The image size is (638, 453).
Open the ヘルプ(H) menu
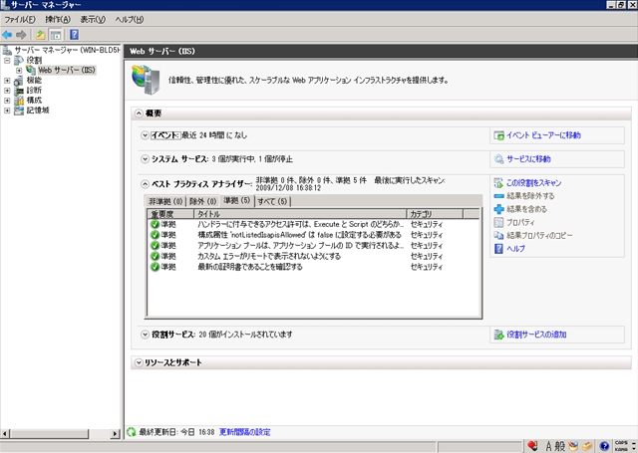[130, 20]
